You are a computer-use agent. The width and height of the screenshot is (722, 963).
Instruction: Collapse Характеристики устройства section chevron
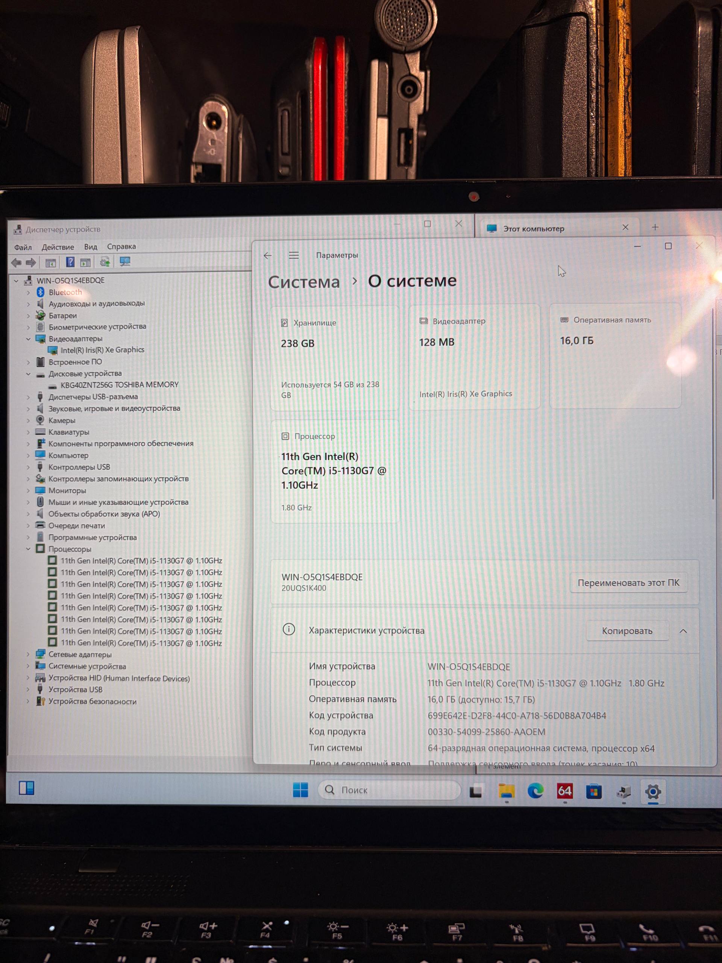click(683, 631)
